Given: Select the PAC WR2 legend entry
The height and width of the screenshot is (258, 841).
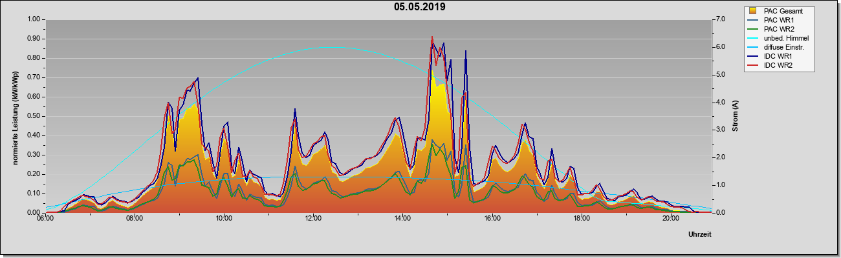Looking at the screenshot, I should click(x=778, y=29).
